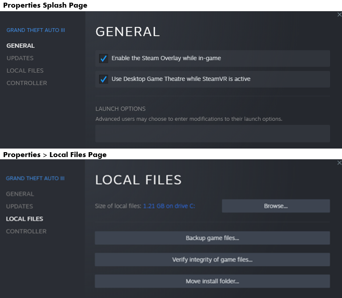Viewport: 342px width, 298px height.
Task: Close the Local Files properties window
Action: (339, 163)
